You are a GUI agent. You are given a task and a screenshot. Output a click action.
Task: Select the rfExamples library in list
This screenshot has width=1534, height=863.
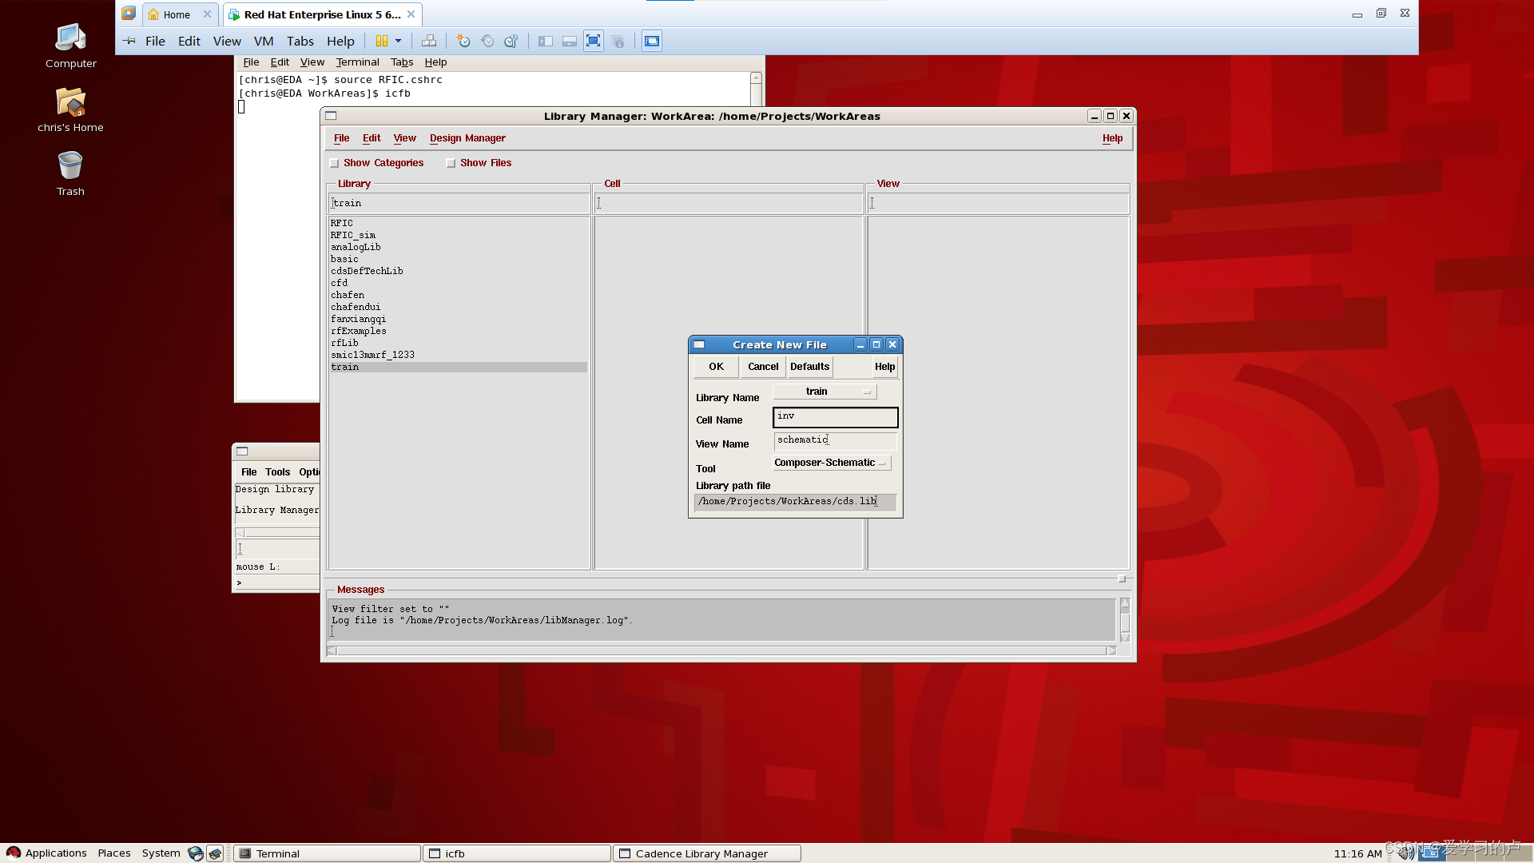point(359,331)
